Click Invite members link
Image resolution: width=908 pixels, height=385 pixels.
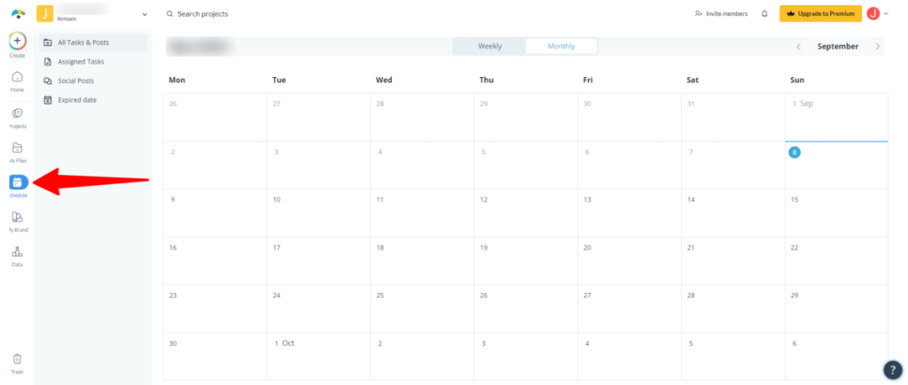click(x=721, y=14)
